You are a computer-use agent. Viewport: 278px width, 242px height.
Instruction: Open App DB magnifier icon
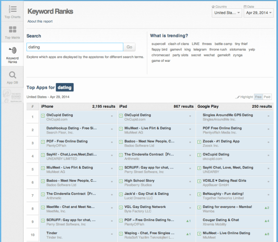coord(12,75)
